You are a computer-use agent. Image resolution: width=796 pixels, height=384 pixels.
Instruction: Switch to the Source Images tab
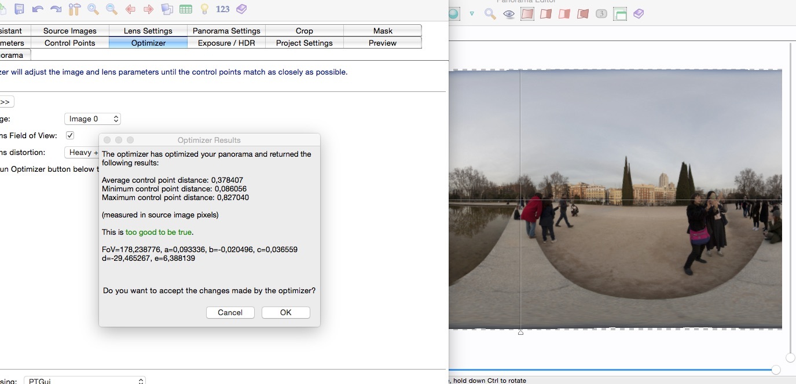(x=70, y=31)
